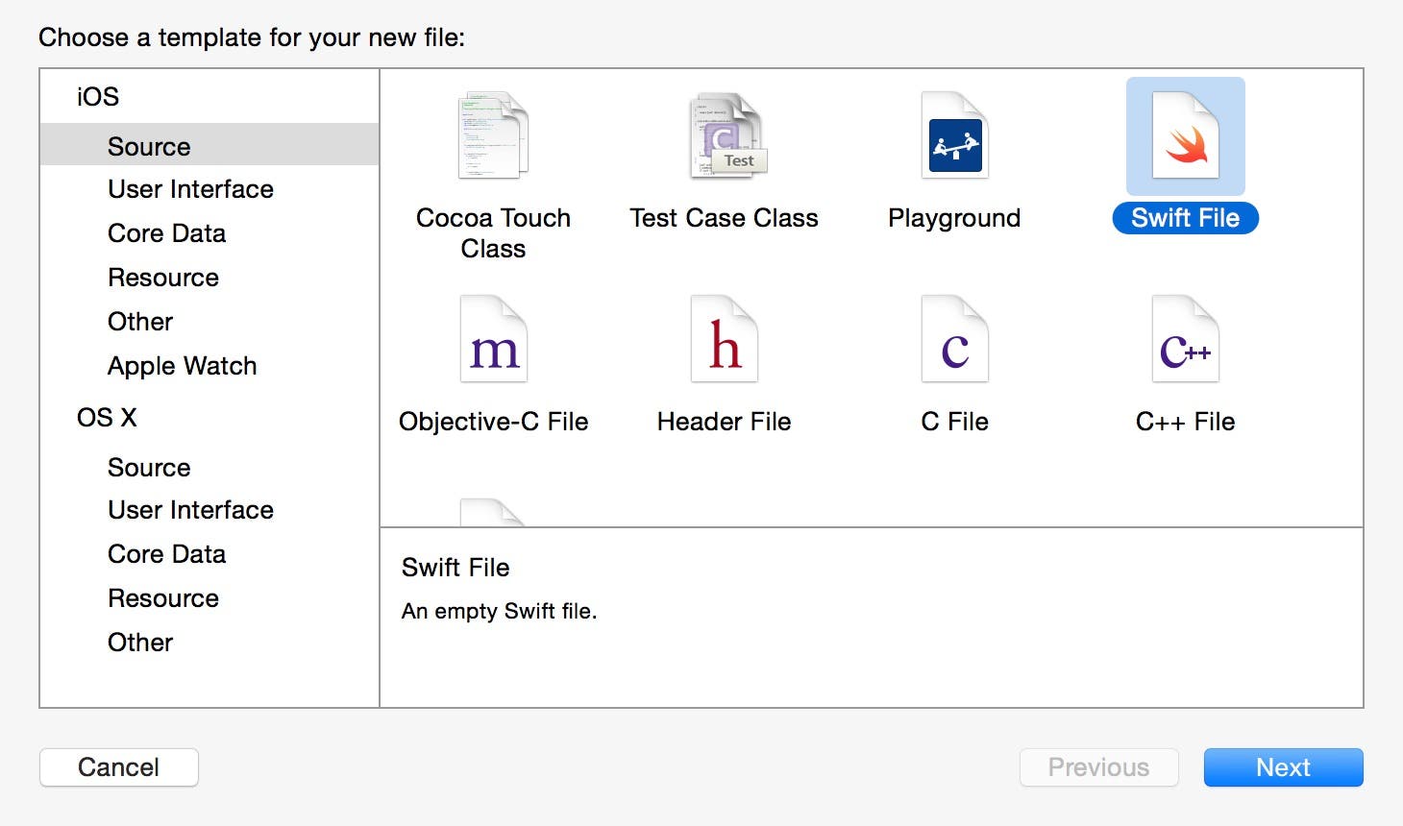Select the Swift File bird icon
The image size is (1403, 826).
tap(1185, 135)
